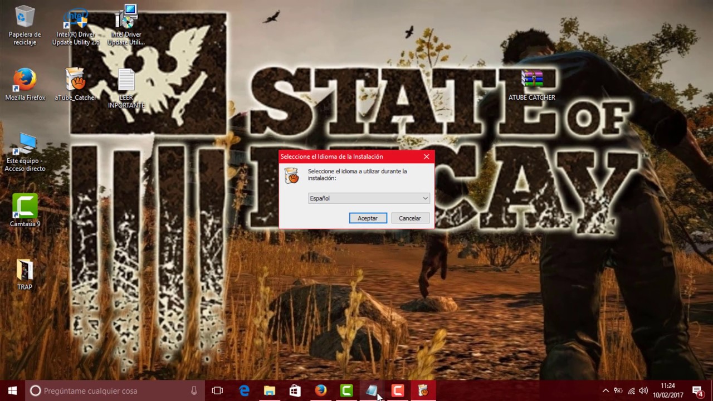Click the installer icon in the dialog

[x=292, y=175]
